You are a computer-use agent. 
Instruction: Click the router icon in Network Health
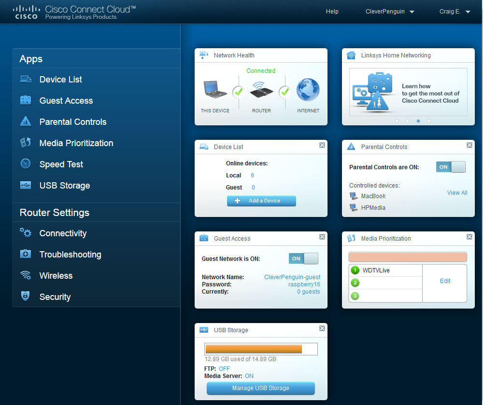(261, 90)
